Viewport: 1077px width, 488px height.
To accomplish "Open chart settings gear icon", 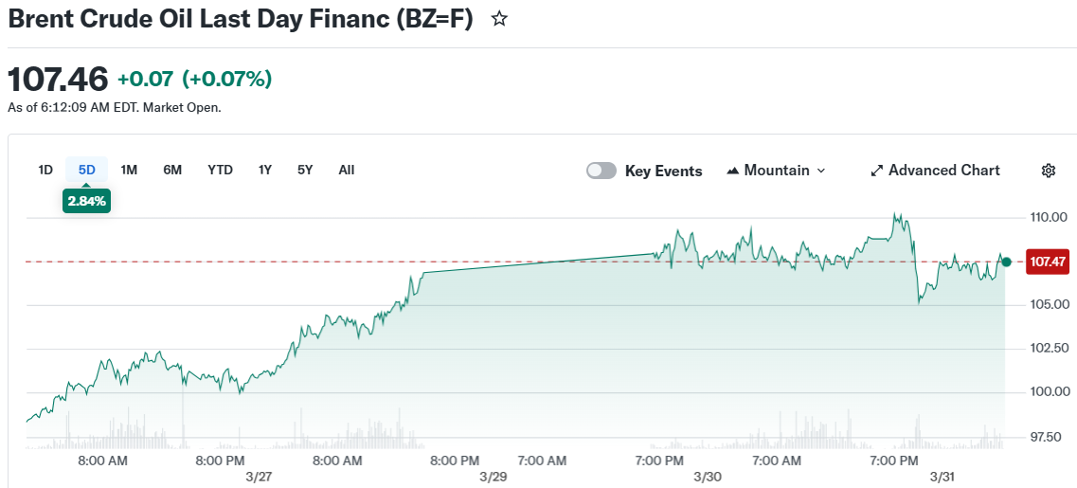I will [1048, 171].
